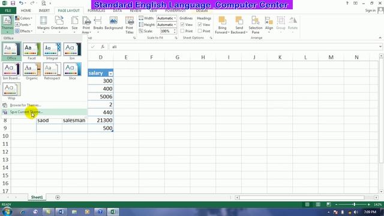Toggle the Headings View checkbox
The image size is (384, 216).
(200, 25)
